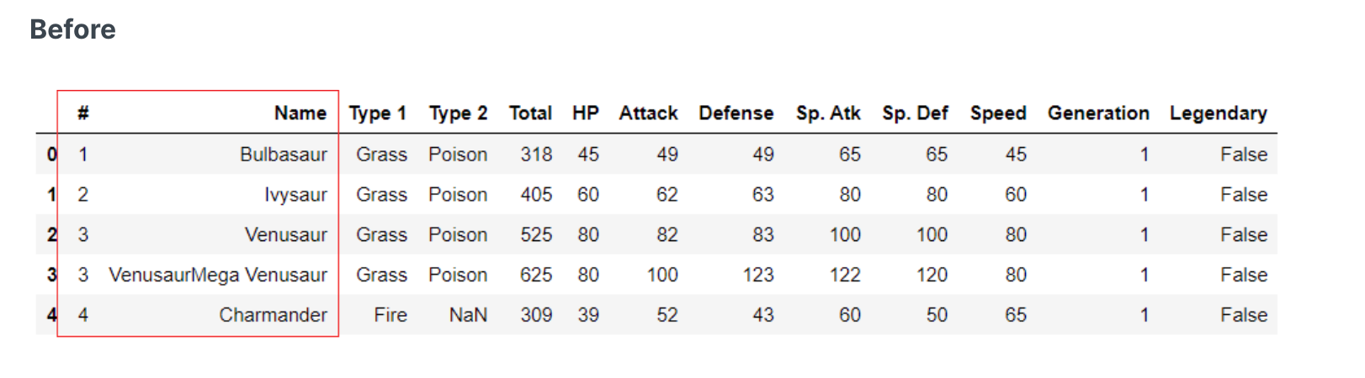Click the Before heading text
Screen dimensions: 1365x378
(x=73, y=29)
